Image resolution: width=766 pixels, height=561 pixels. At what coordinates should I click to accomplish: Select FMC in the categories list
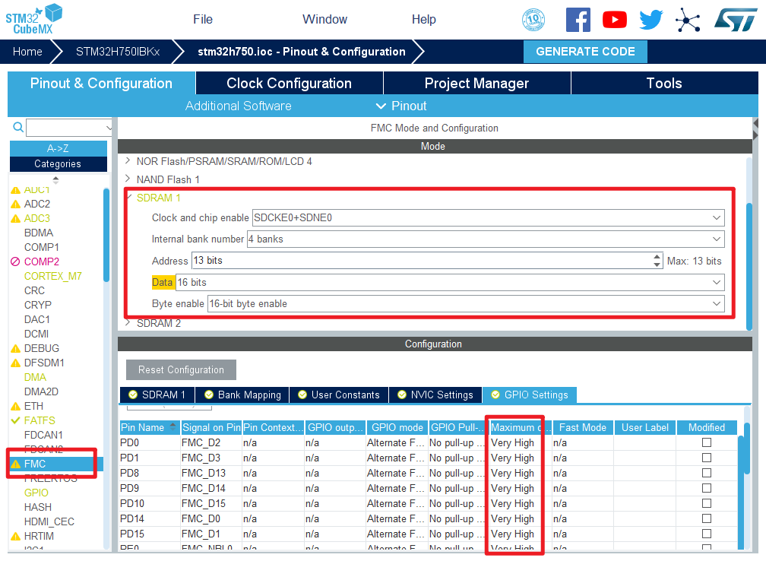coord(35,464)
